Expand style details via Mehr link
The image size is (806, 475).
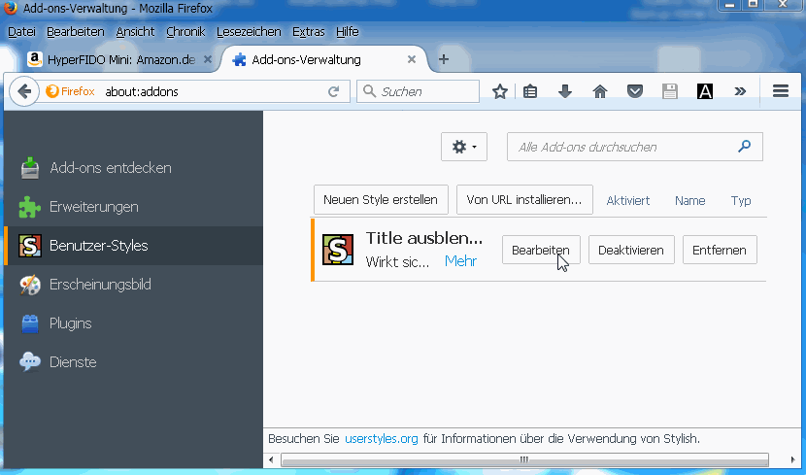coord(460,261)
